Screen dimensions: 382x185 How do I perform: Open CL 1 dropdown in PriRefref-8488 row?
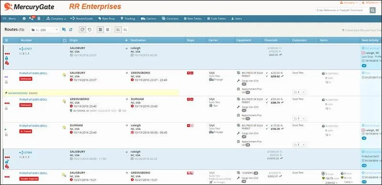point(299,92)
